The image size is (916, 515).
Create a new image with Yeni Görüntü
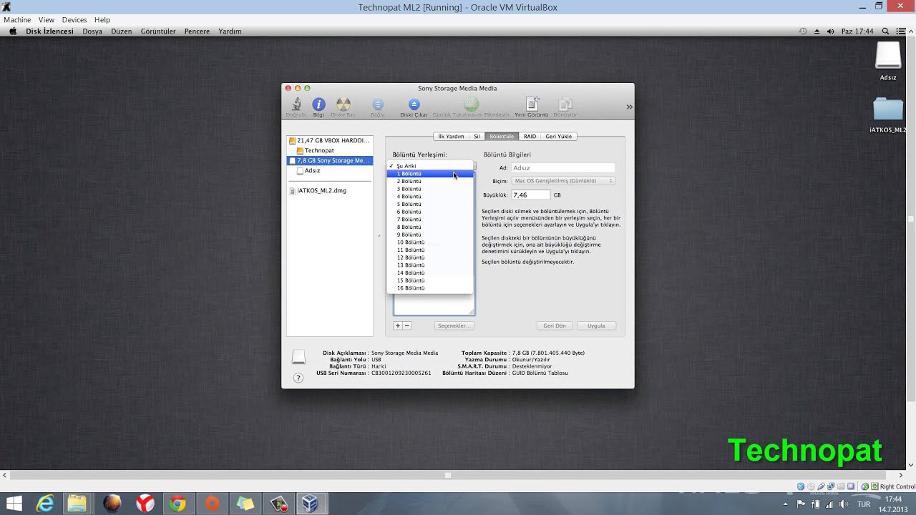click(532, 104)
